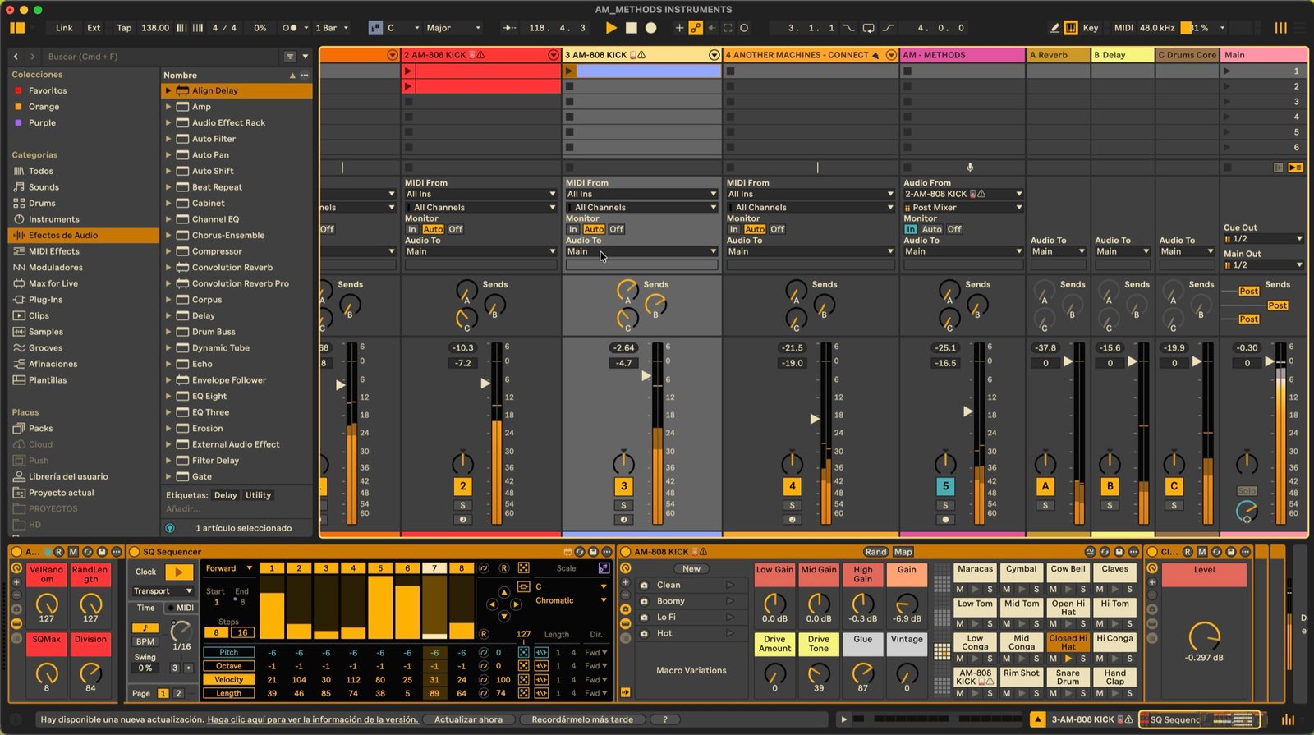The width and height of the screenshot is (1314, 735).
Task: Solo track 2 with its S button
Action: 462,505
